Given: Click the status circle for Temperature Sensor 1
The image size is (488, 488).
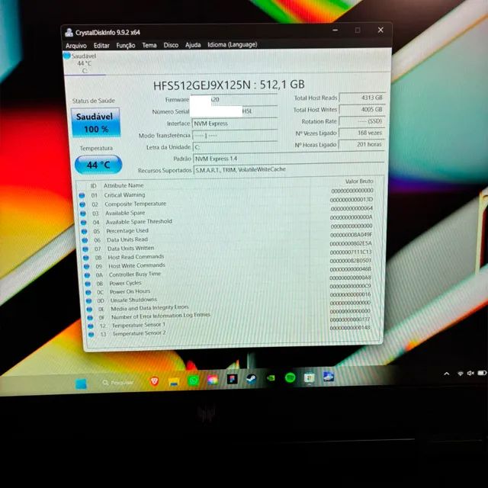Looking at the screenshot, I should [91, 326].
